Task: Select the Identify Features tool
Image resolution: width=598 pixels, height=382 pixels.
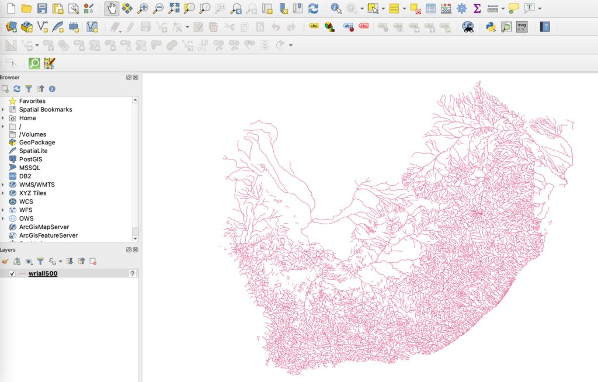Action: pyautogui.click(x=335, y=8)
